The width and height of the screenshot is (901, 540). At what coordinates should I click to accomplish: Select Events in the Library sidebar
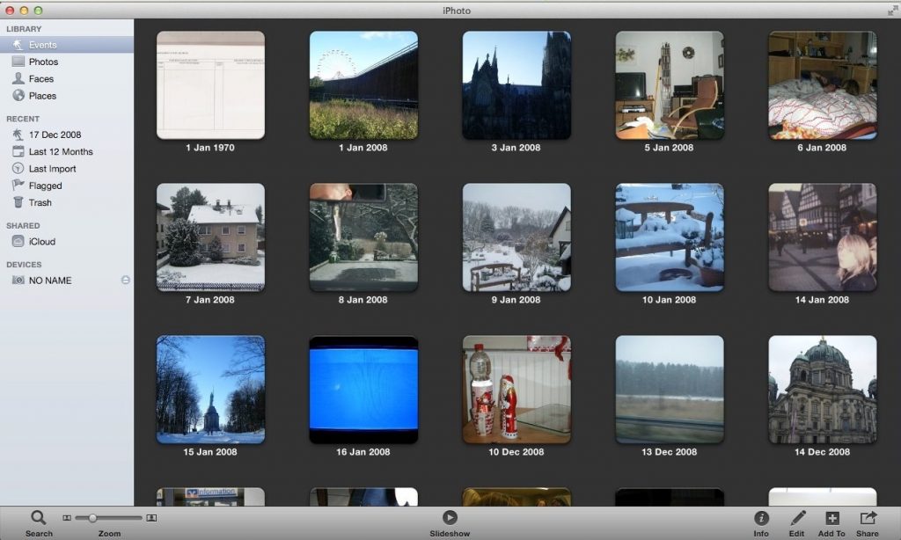click(67, 45)
